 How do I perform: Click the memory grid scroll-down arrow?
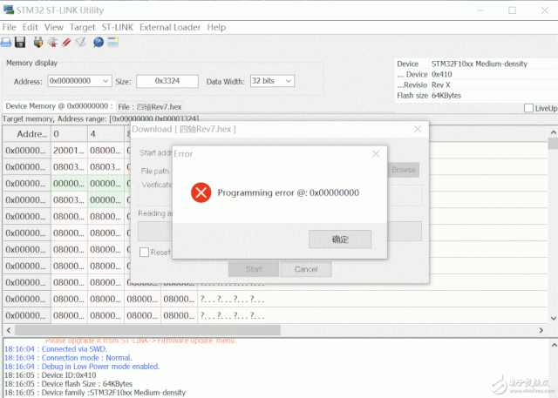553,318
